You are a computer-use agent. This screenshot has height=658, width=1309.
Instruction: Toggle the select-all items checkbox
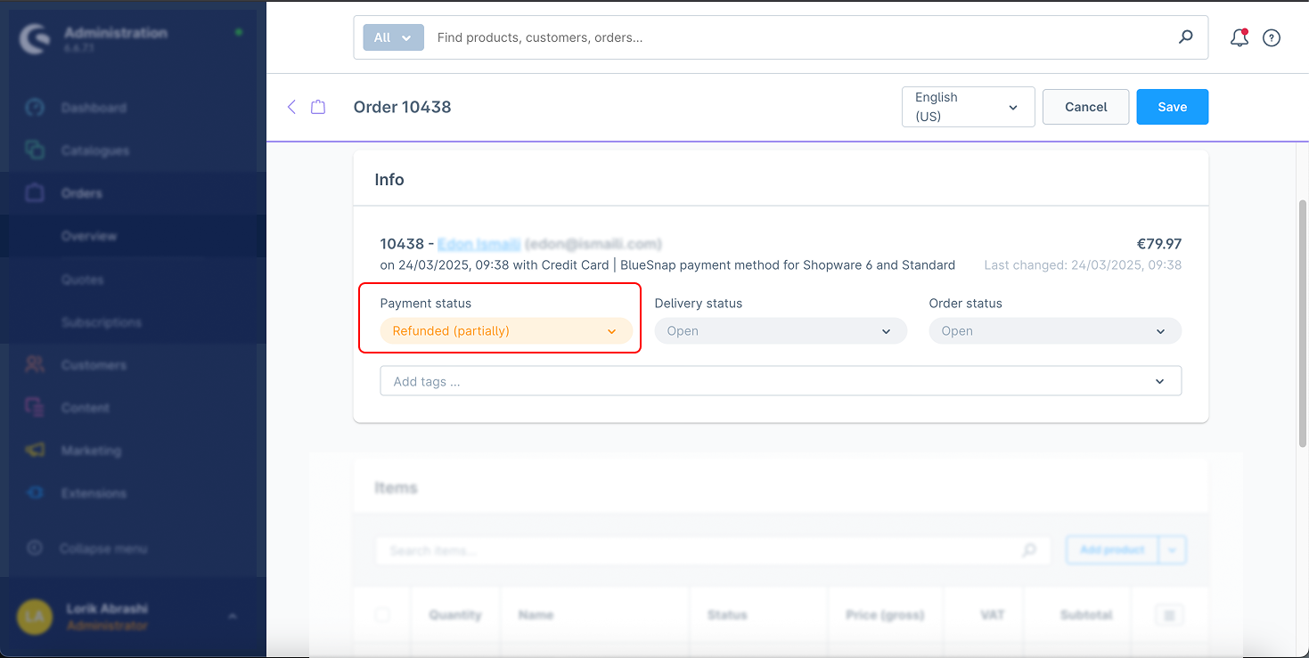382,614
